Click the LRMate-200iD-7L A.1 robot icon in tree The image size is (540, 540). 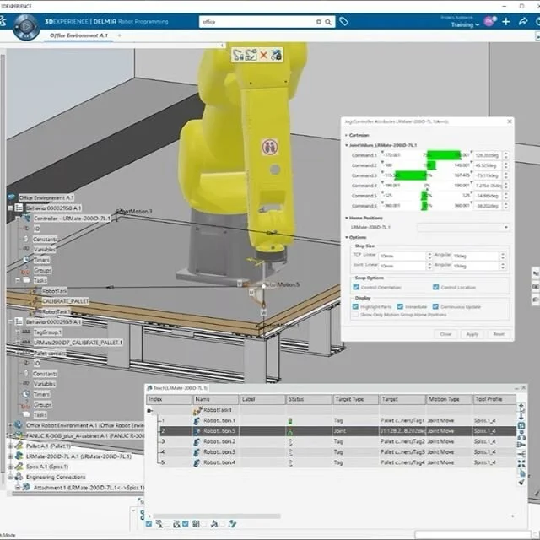coord(19,456)
